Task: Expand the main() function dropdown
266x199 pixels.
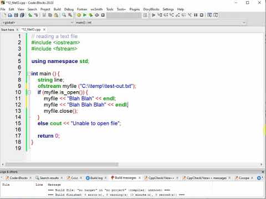Action: pyautogui.click(x=244, y=23)
